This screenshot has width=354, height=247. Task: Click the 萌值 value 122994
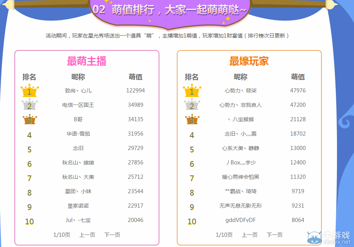[136, 91]
